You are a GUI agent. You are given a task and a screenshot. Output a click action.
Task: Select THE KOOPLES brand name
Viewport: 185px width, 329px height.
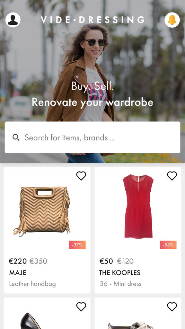point(119,273)
